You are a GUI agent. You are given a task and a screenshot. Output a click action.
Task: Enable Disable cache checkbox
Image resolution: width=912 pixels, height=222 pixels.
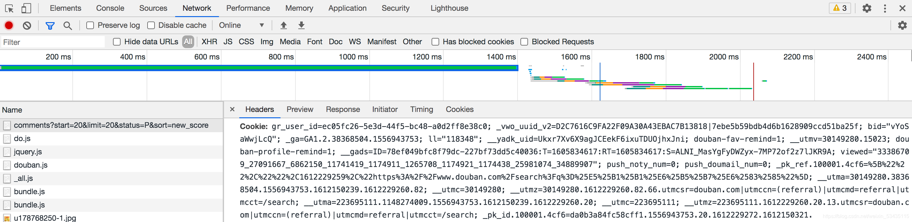point(151,25)
